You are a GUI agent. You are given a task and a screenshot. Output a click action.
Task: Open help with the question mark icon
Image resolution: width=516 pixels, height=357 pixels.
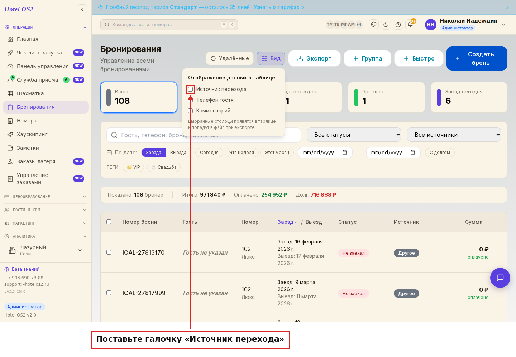point(398,24)
